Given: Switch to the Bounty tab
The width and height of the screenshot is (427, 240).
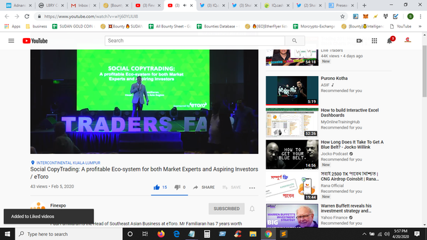Looking at the screenshot, I should 115,5.
